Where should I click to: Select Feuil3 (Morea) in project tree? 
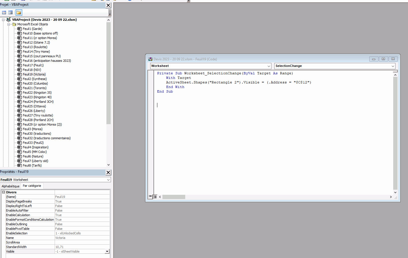pos(32,129)
